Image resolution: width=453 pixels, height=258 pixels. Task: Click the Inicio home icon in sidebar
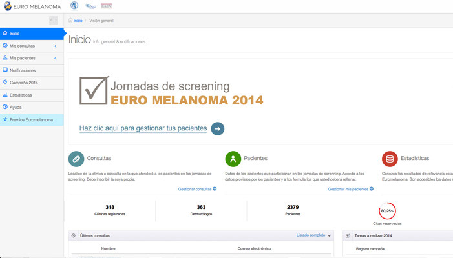point(5,33)
